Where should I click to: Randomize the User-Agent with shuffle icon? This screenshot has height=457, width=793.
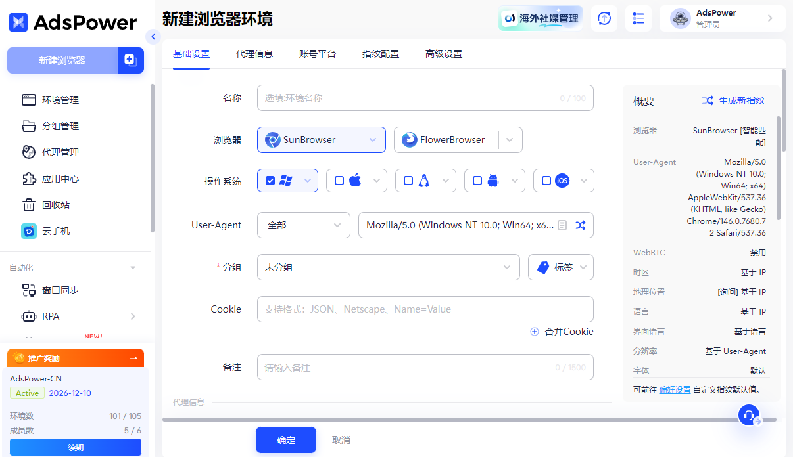581,225
